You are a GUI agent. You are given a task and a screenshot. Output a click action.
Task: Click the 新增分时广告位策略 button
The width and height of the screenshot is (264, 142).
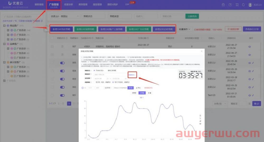pos(139,29)
